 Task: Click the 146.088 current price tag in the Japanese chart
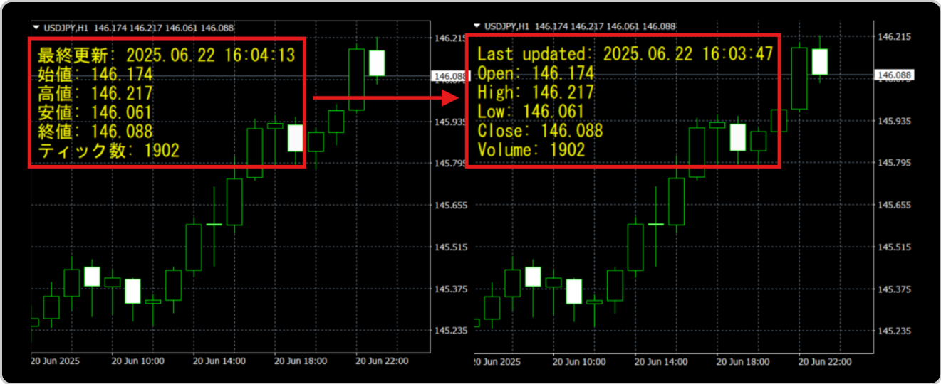click(x=449, y=75)
